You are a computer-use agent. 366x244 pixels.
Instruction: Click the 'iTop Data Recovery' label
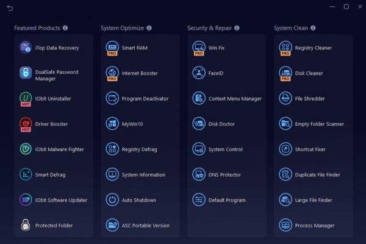57,48
